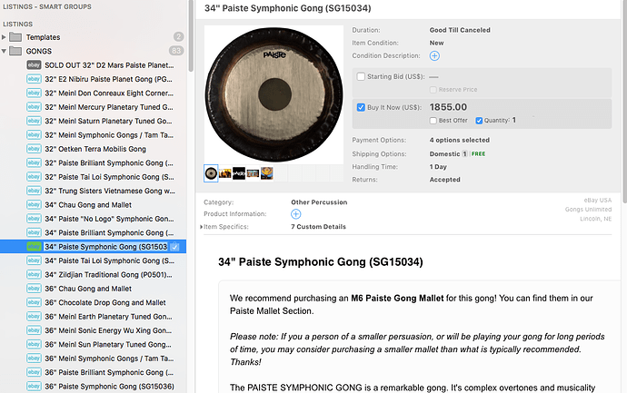Select the second photo thumbnail
The width and height of the screenshot is (627, 393).
[x=225, y=173]
